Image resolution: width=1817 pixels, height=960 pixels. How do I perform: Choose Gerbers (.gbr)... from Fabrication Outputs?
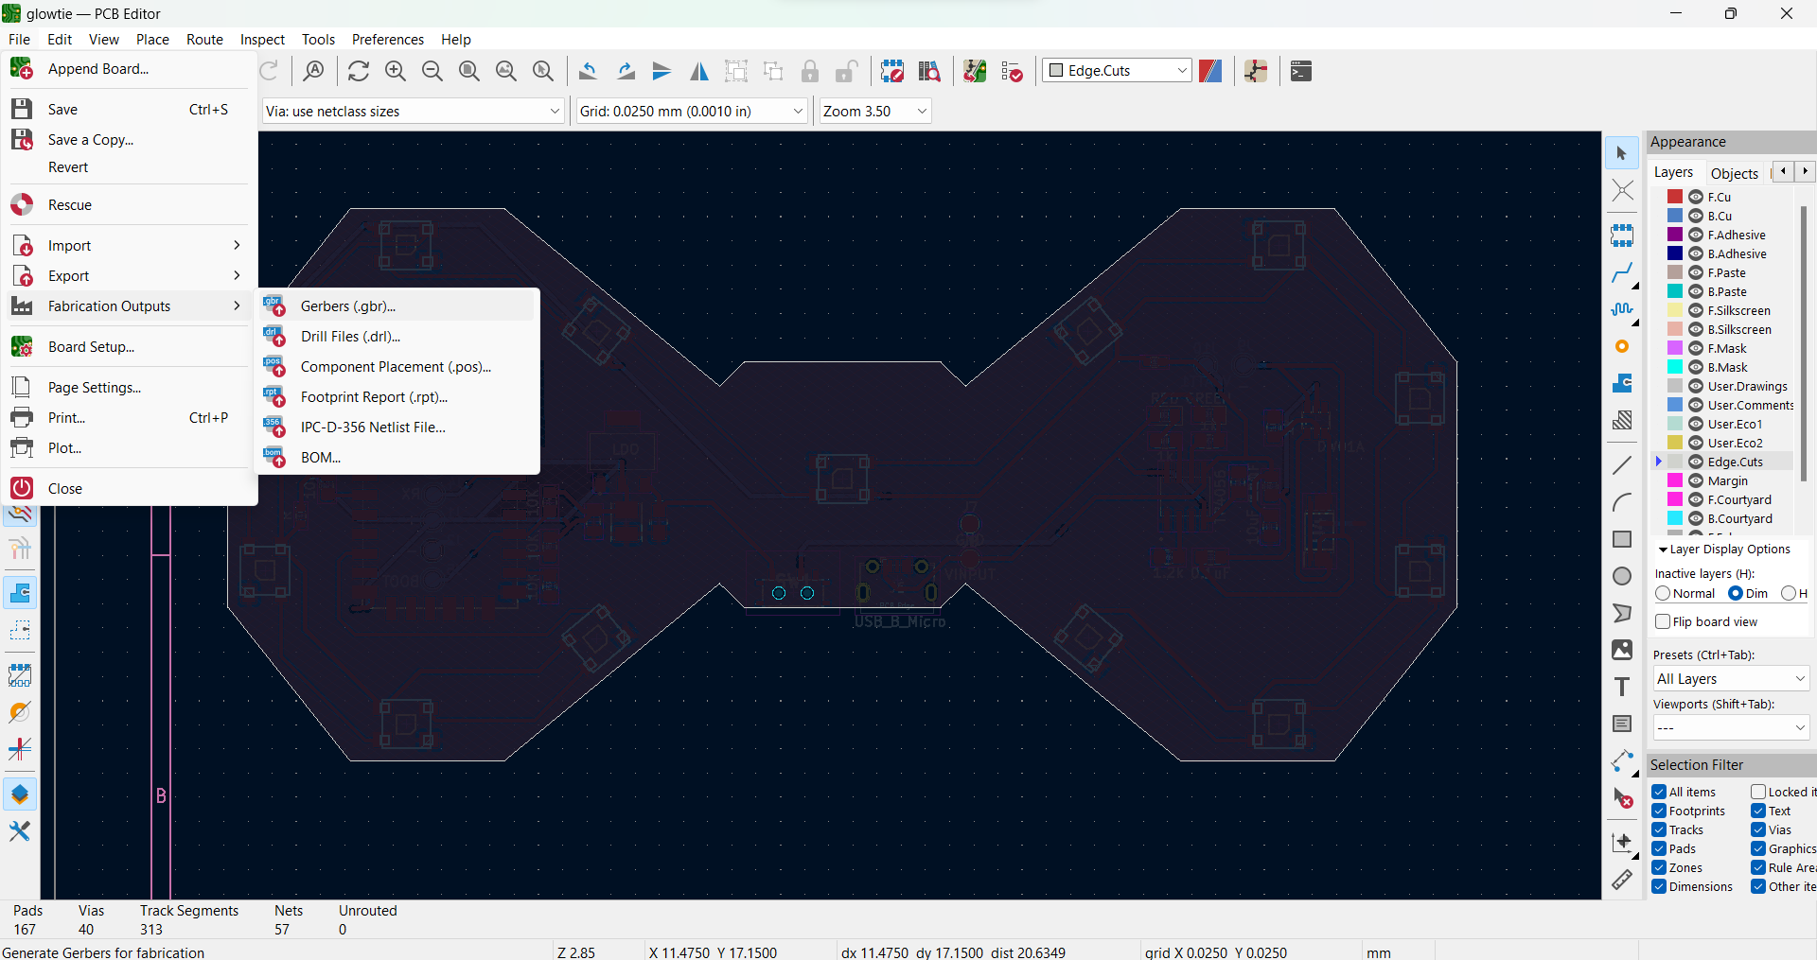tap(398, 306)
